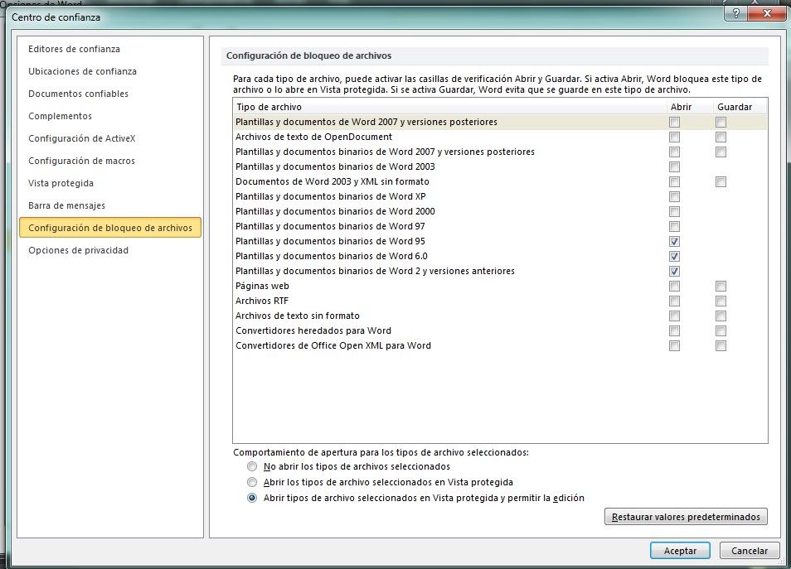The width and height of the screenshot is (791, 569).
Task: Check Guardar for Archivos RTF
Action: (721, 301)
